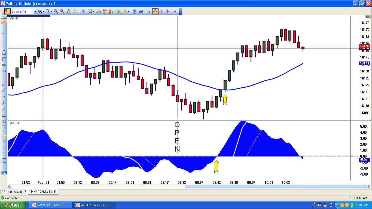Toggle the highlighted crosshair pointer mode
372x209 pixels.
[155, 11]
